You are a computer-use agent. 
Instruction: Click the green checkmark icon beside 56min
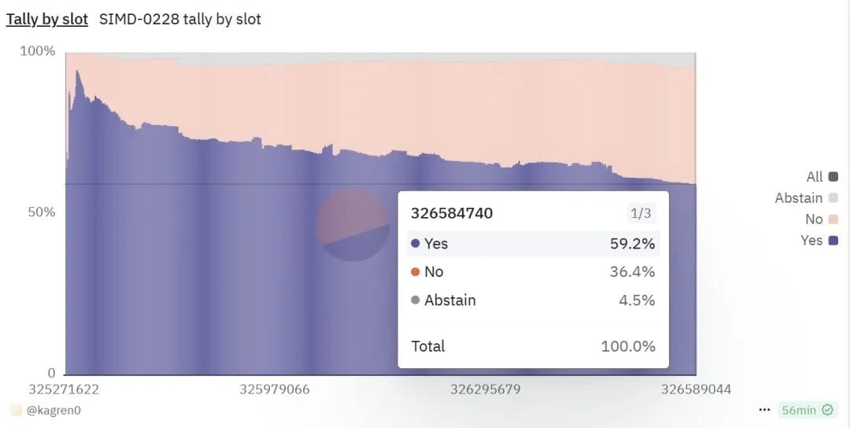(x=827, y=410)
